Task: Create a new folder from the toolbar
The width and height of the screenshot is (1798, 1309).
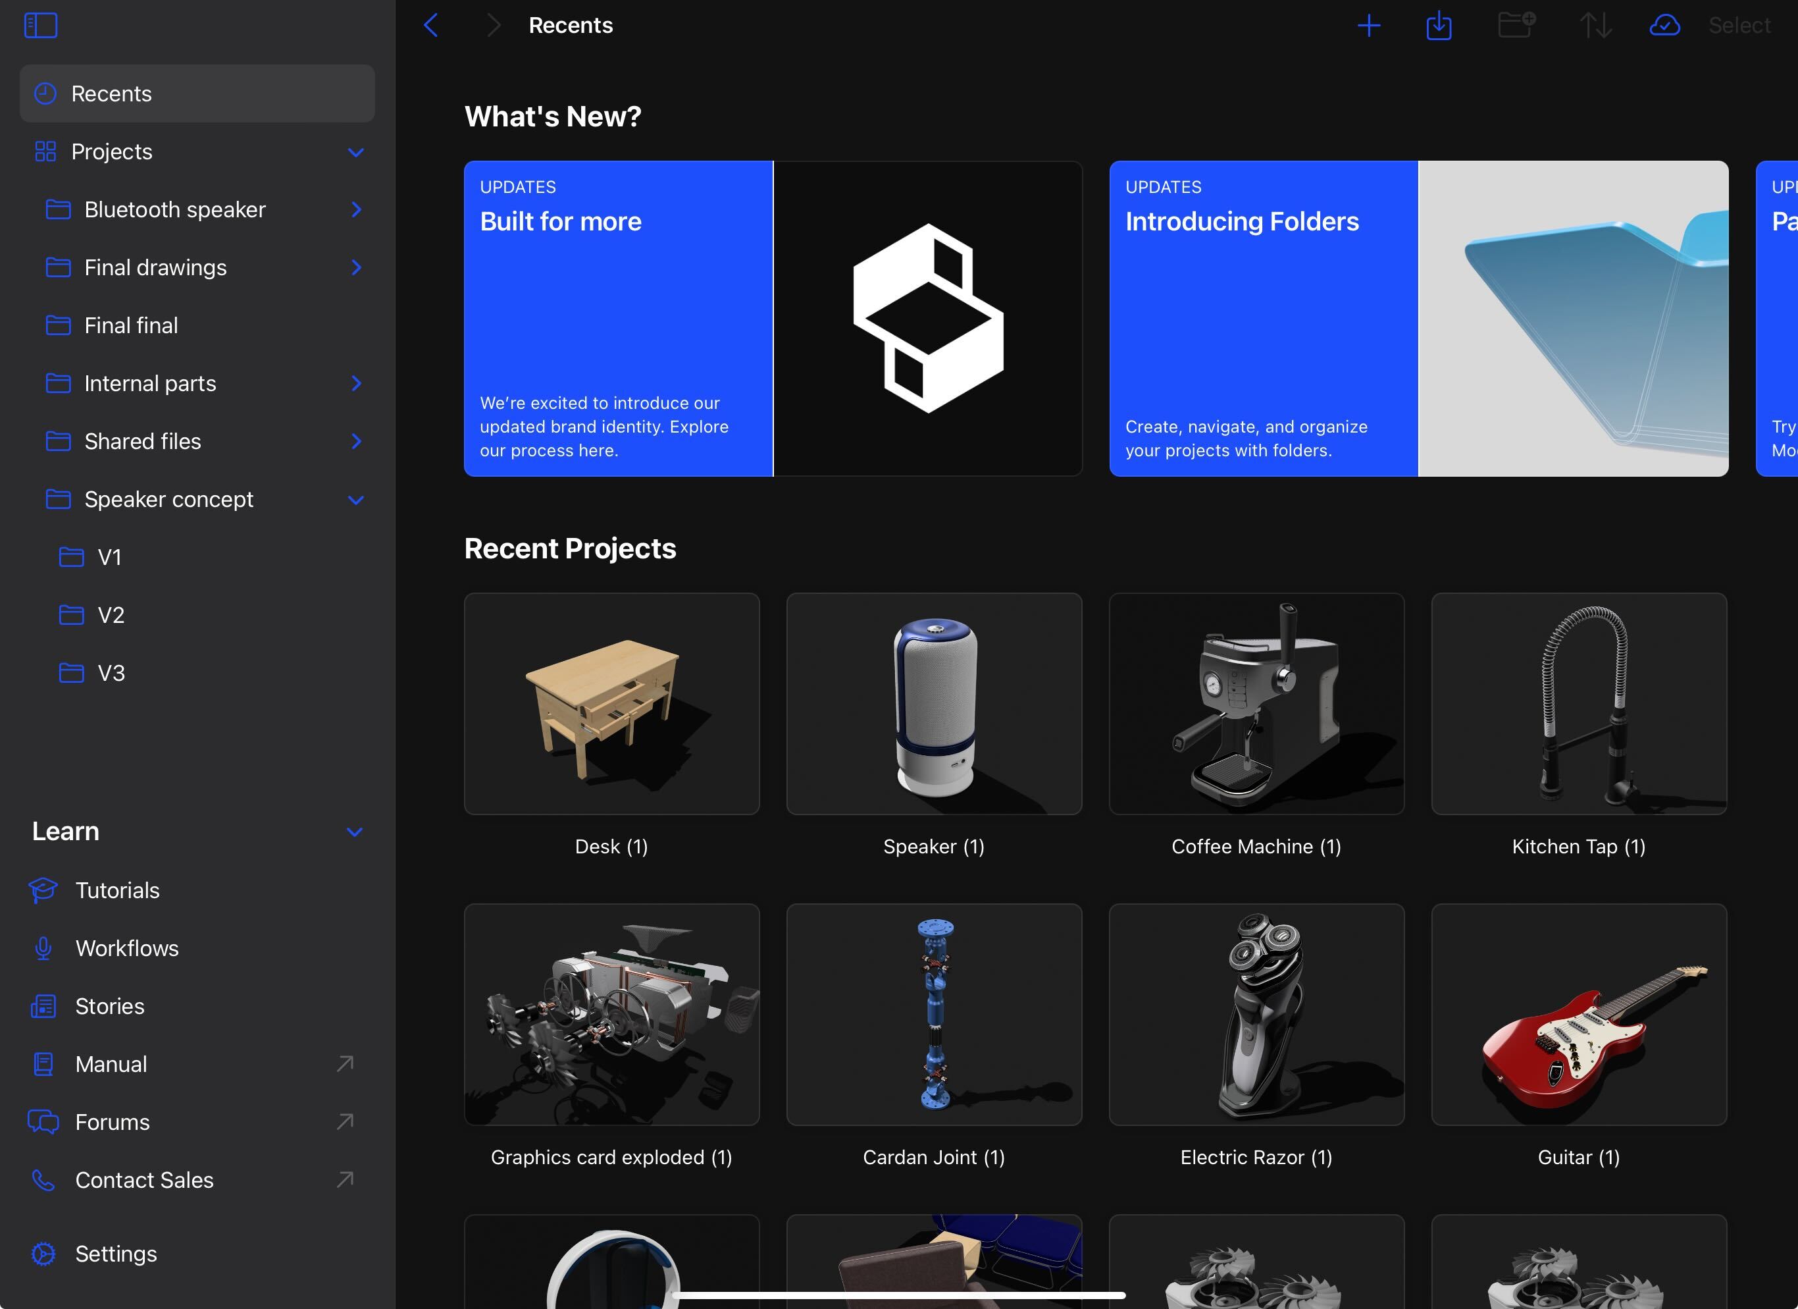Action: point(1516,24)
